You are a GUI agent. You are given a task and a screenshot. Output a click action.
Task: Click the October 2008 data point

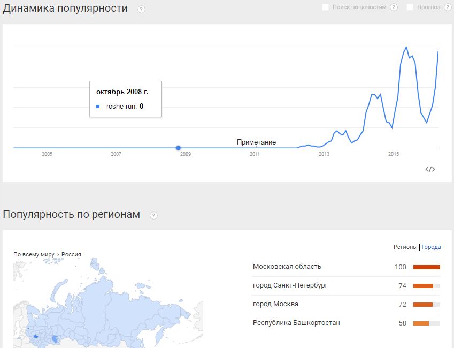point(179,148)
